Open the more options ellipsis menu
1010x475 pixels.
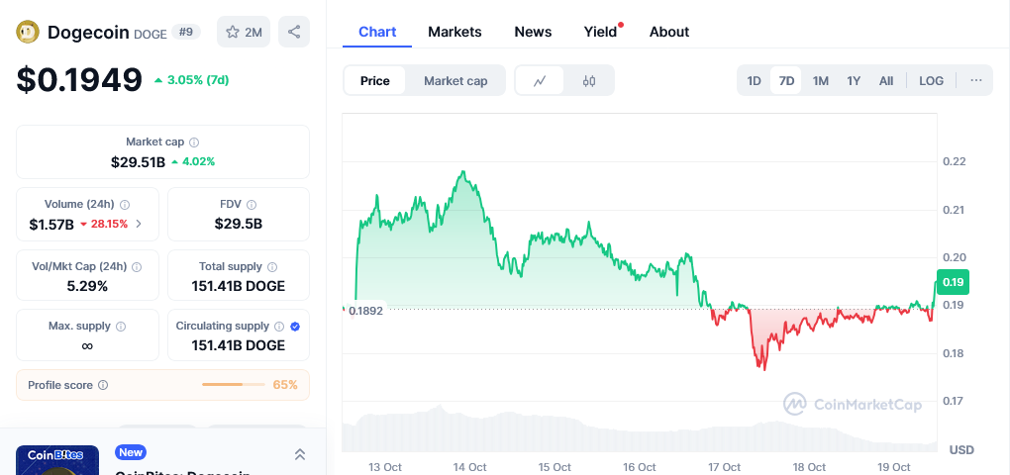pos(975,81)
